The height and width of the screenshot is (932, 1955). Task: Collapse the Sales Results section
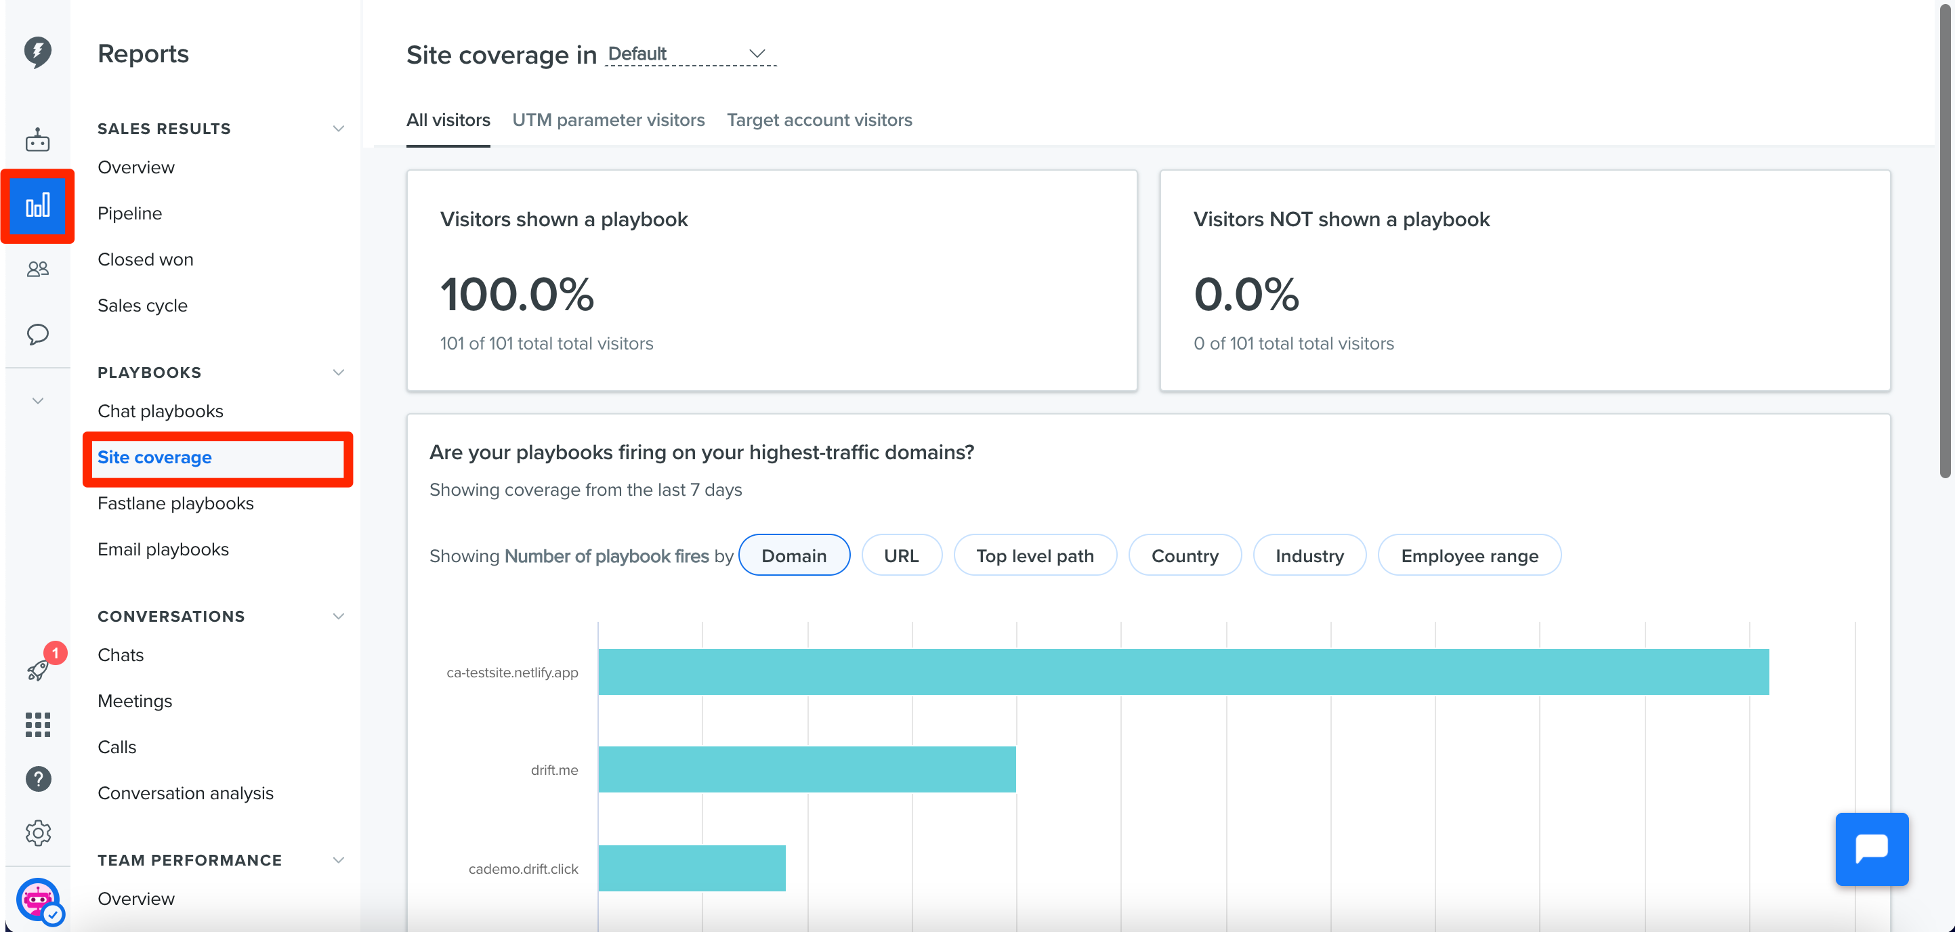pos(339,129)
